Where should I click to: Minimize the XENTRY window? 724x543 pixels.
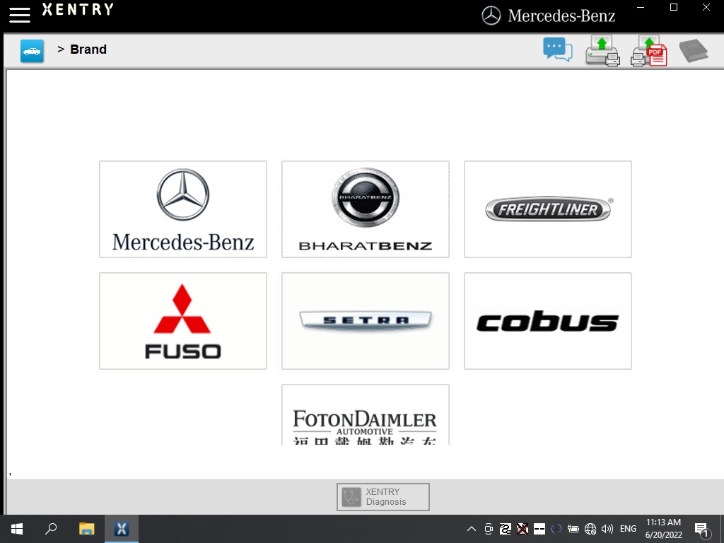641,7
